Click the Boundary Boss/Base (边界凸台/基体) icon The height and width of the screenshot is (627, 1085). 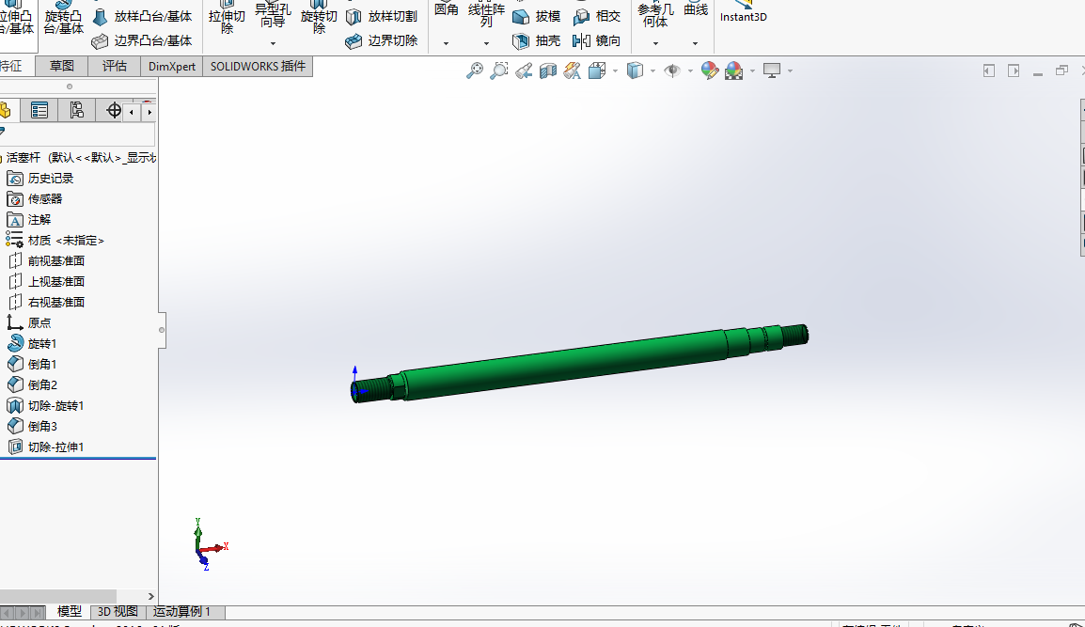tap(101, 41)
